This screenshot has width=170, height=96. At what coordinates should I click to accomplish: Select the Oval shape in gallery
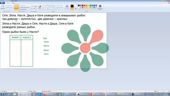tap(47, 6)
